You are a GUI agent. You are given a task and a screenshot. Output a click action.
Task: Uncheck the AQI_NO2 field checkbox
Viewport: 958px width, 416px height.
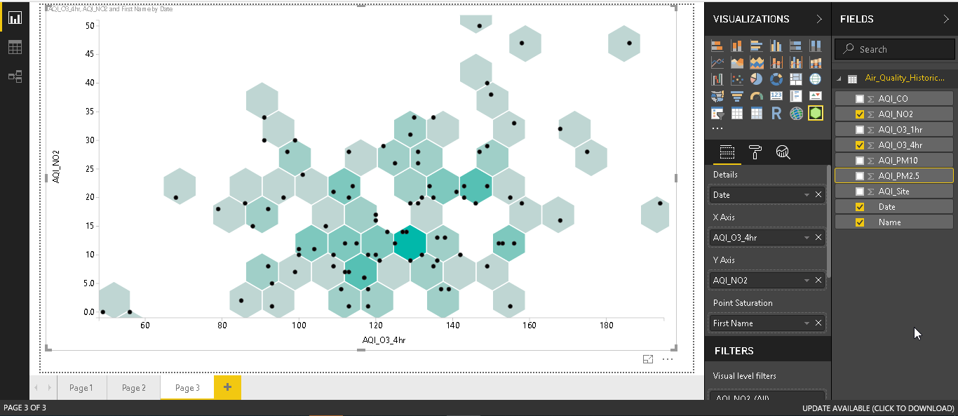(860, 114)
